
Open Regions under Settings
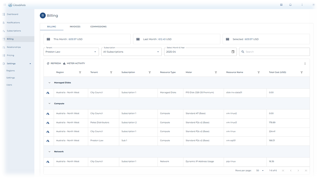10,71
